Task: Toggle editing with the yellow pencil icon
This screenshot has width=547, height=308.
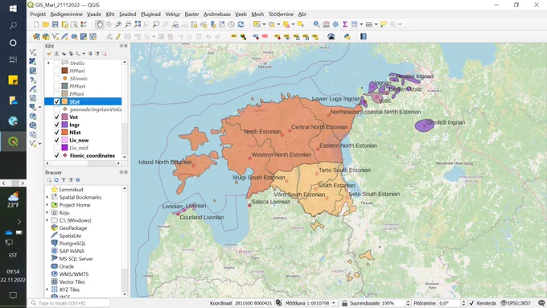Action: point(118,37)
